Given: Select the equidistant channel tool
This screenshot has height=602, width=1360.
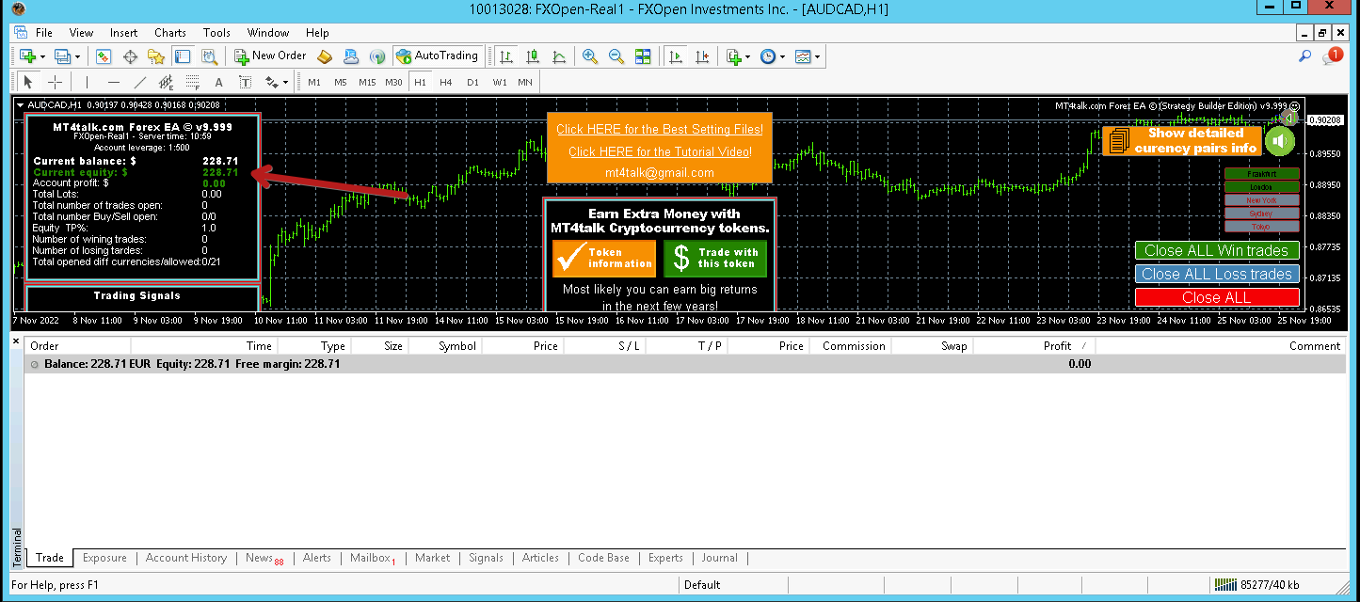Looking at the screenshot, I should [167, 82].
